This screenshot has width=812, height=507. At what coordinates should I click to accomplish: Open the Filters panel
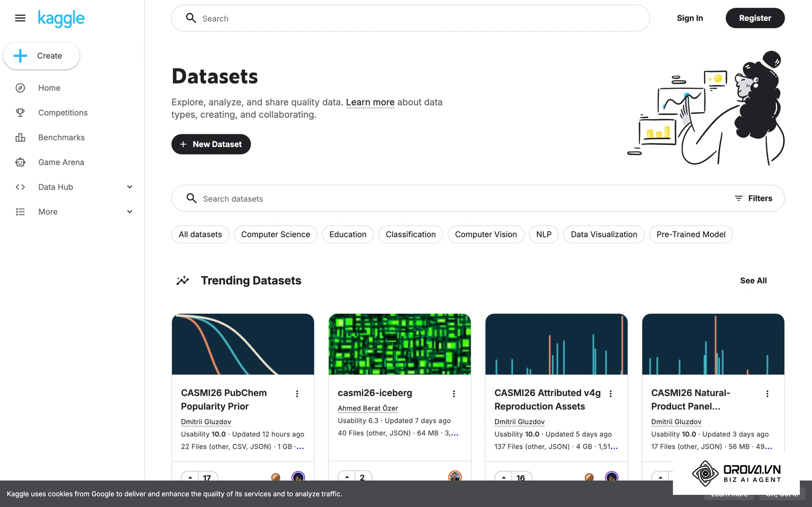tap(753, 198)
